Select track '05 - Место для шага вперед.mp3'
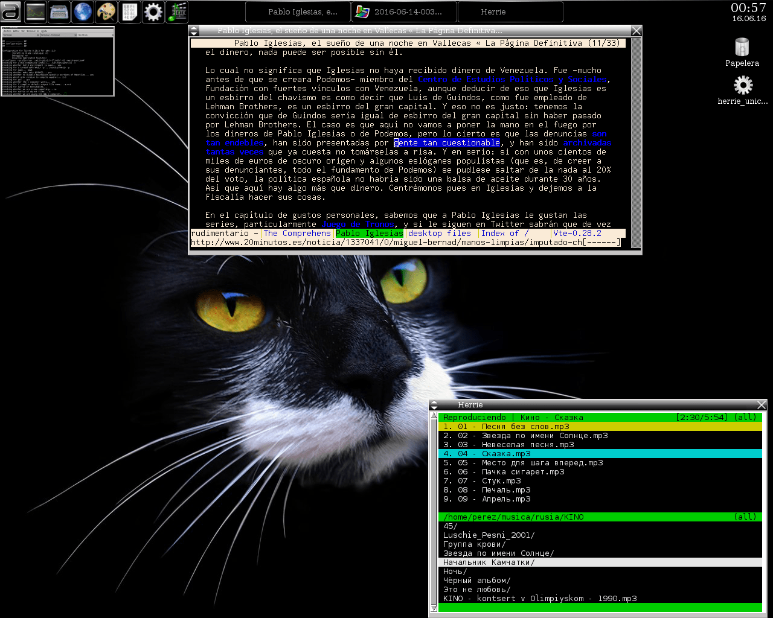The image size is (773, 618). (x=600, y=463)
